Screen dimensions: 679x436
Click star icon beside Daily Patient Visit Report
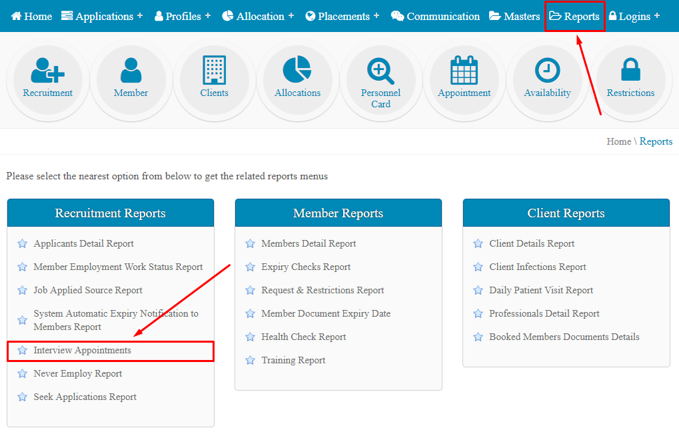coord(478,291)
